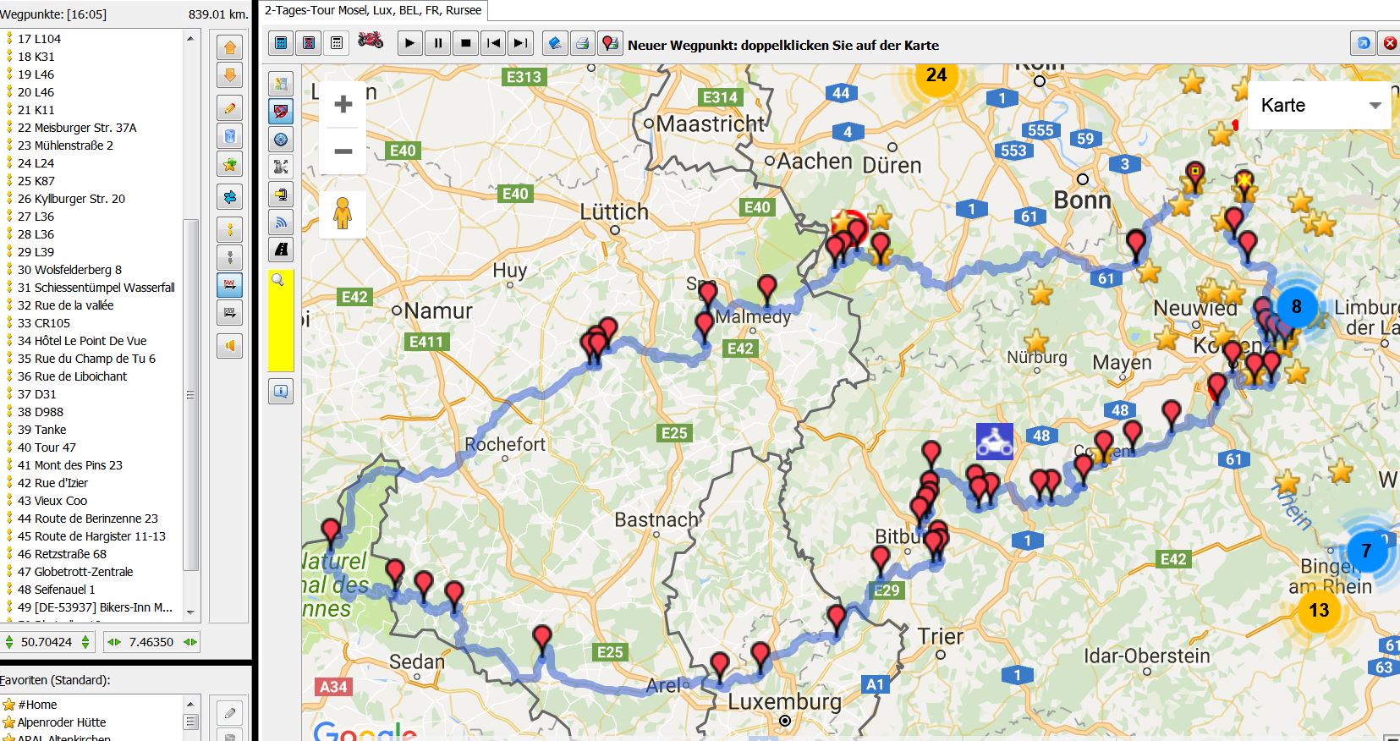Zoom in the map with plus button

[343, 105]
